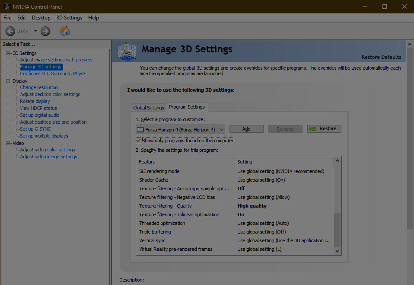Click the Forward arrow icon
Screen dimensions: 414x285
click(x=45, y=31)
